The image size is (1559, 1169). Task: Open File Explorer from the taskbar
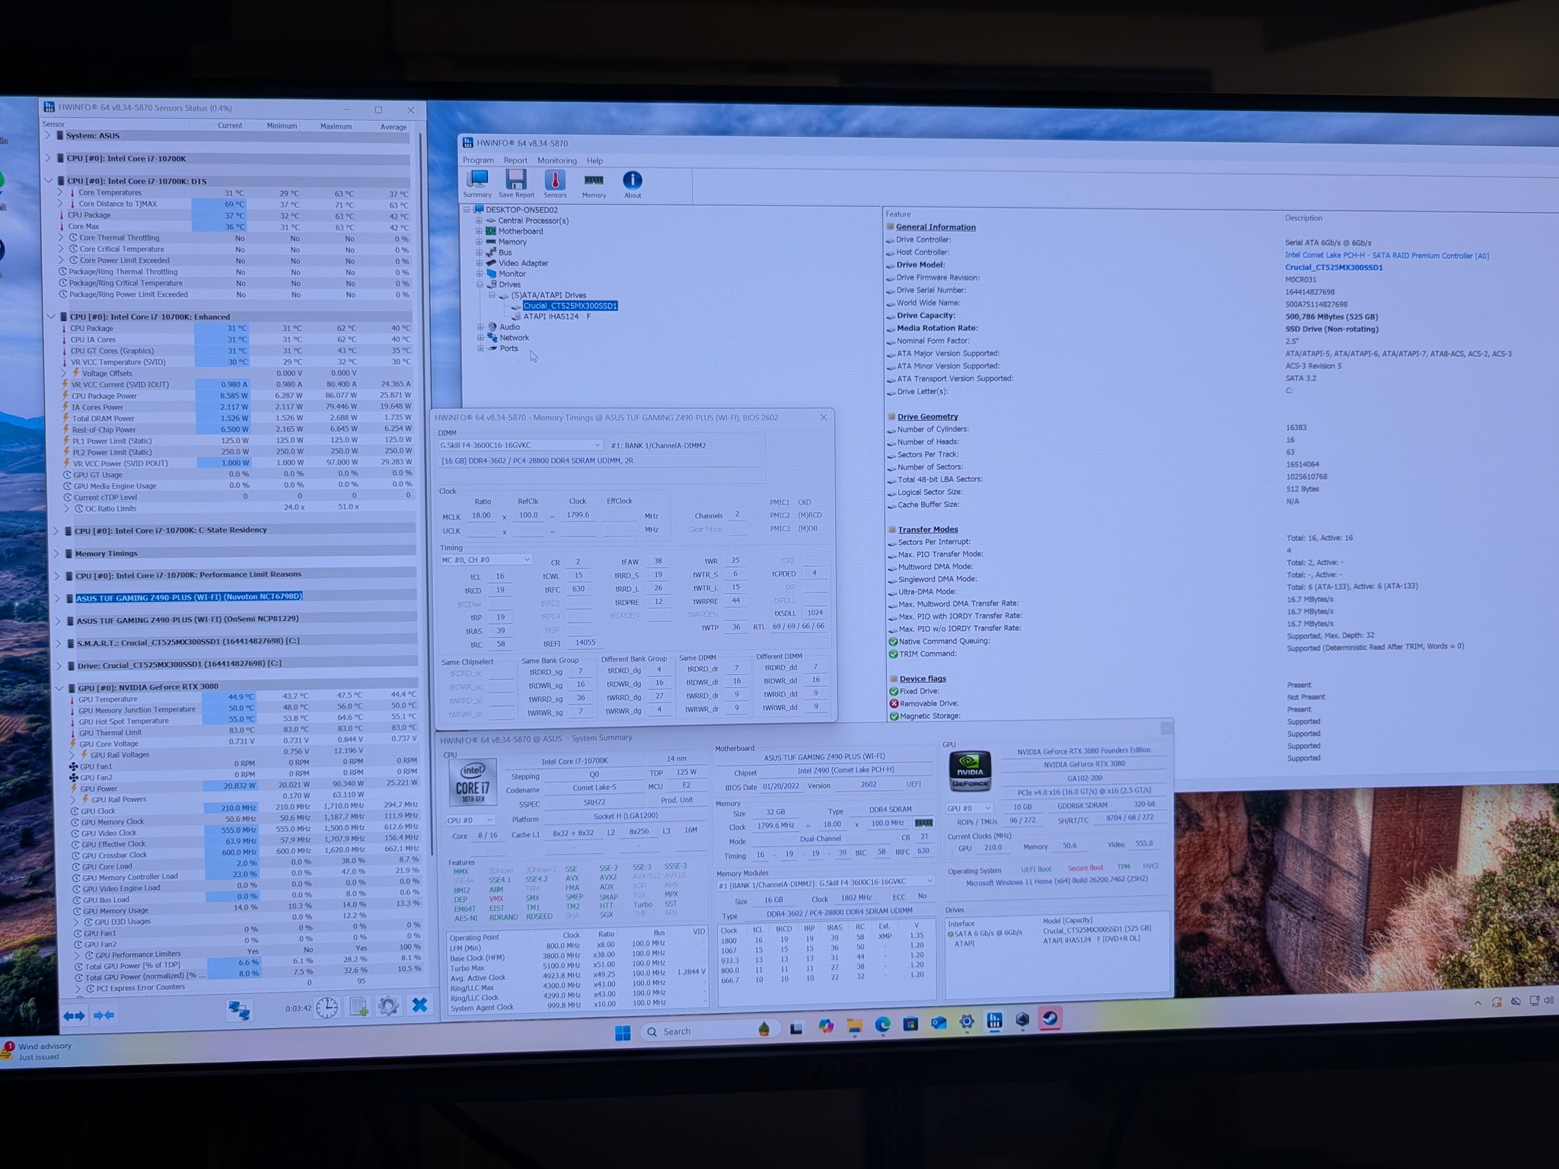(x=854, y=1027)
